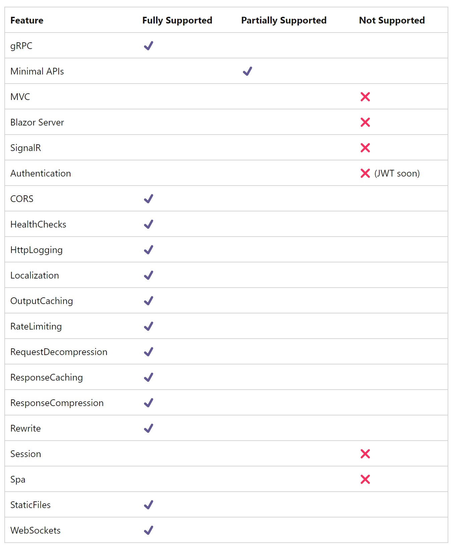
Task: Click the Fully Supported column header
Action: point(177,20)
